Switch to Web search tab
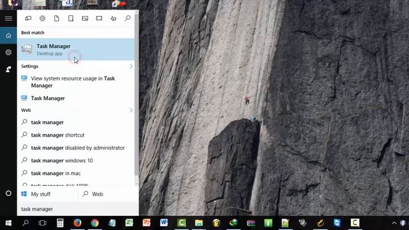Image resolution: width=409 pixels, height=230 pixels. (x=108, y=194)
